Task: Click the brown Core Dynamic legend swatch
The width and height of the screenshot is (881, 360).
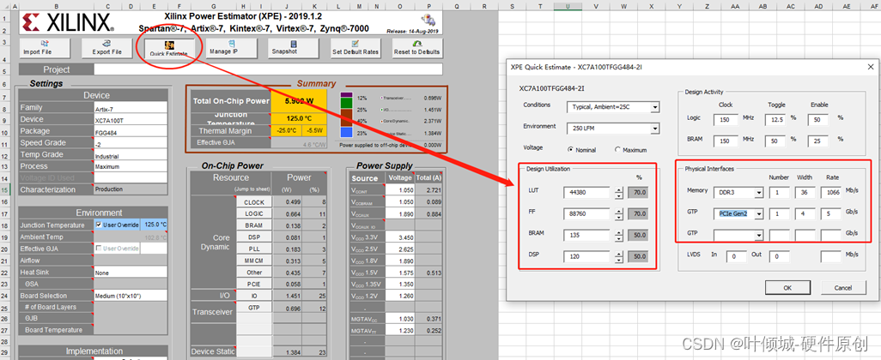Action: [x=346, y=117]
